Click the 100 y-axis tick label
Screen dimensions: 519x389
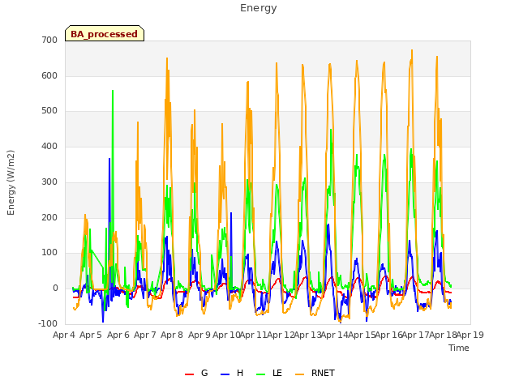[x=49, y=253]
